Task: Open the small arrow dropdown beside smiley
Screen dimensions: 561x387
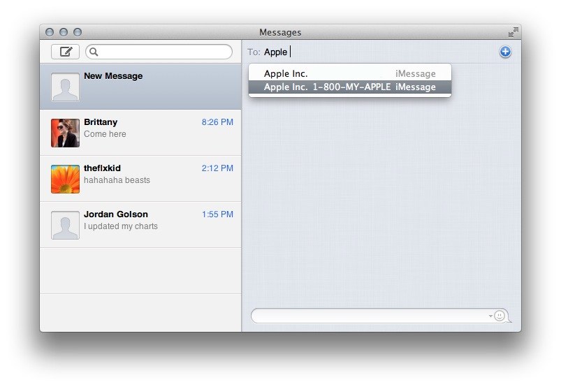Action: [x=490, y=316]
